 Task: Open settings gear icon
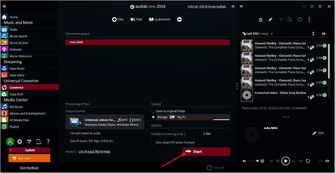[20, 142]
